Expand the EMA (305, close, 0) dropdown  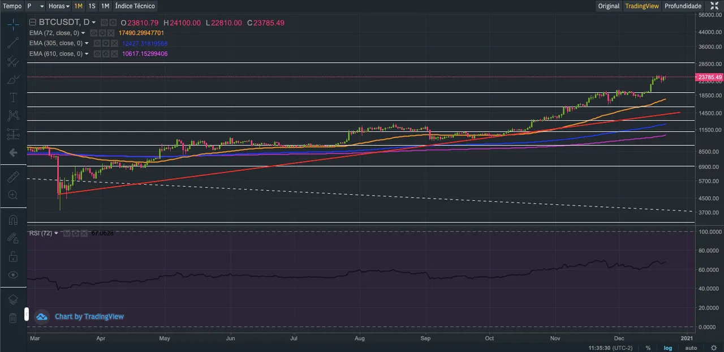pos(87,44)
